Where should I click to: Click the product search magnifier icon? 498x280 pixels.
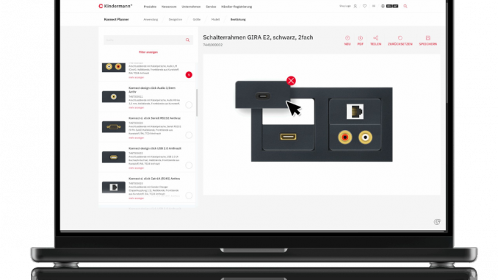coord(187,40)
